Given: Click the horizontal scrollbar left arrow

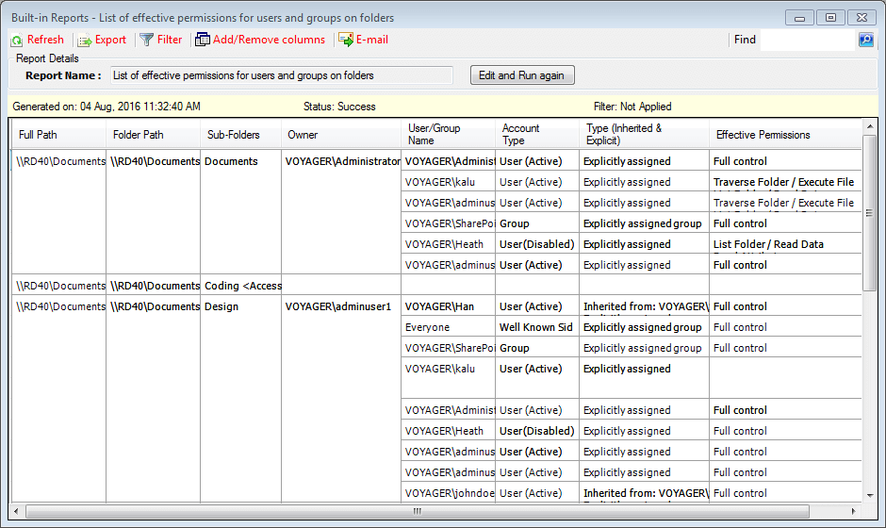Looking at the screenshot, I should coord(16,511).
